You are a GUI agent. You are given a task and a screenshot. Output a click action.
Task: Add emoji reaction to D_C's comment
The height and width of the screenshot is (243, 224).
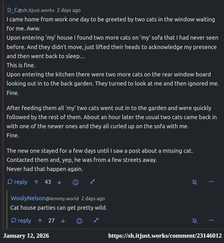(x=76, y=182)
